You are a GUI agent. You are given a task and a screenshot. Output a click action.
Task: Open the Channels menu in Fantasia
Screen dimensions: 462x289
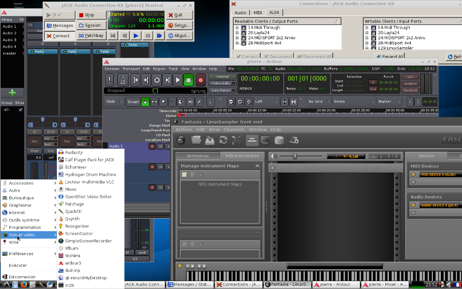(x=234, y=129)
